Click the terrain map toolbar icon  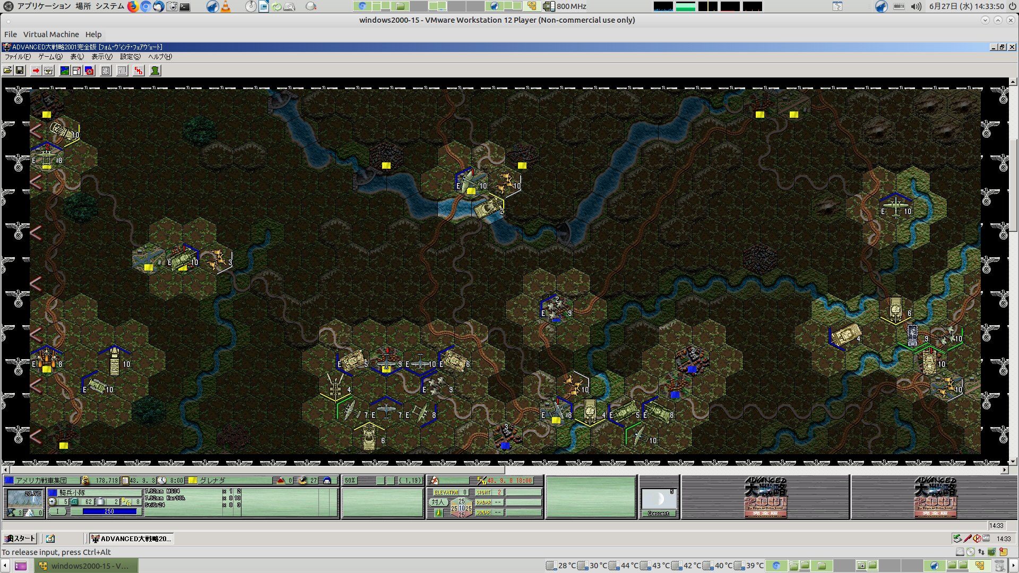pos(65,71)
